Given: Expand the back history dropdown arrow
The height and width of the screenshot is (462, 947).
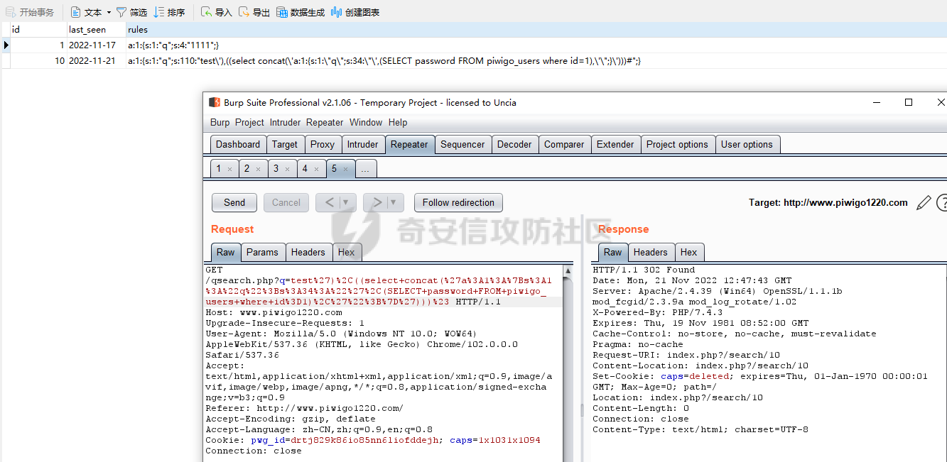Looking at the screenshot, I should (347, 202).
